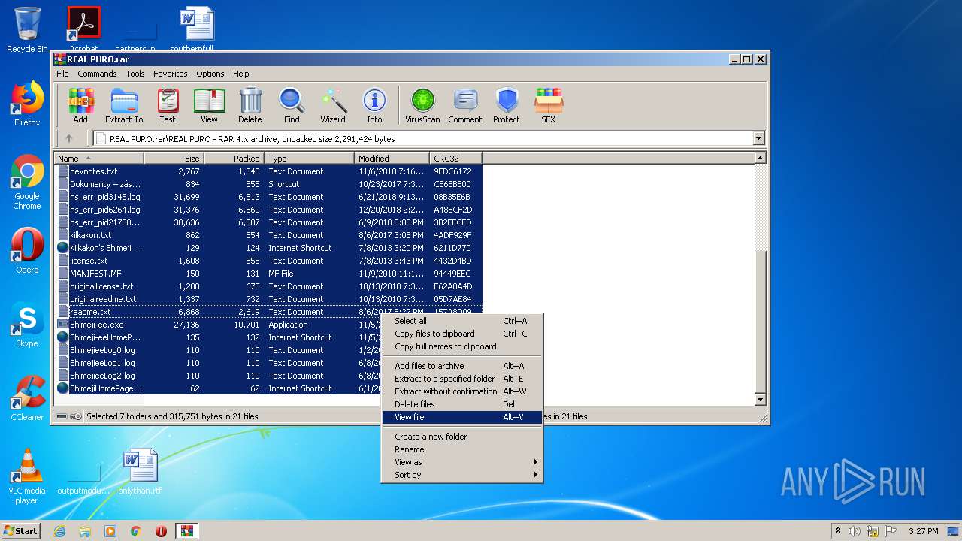
Task: Open Firefox desktop shortcut
Action: point(27,104)
